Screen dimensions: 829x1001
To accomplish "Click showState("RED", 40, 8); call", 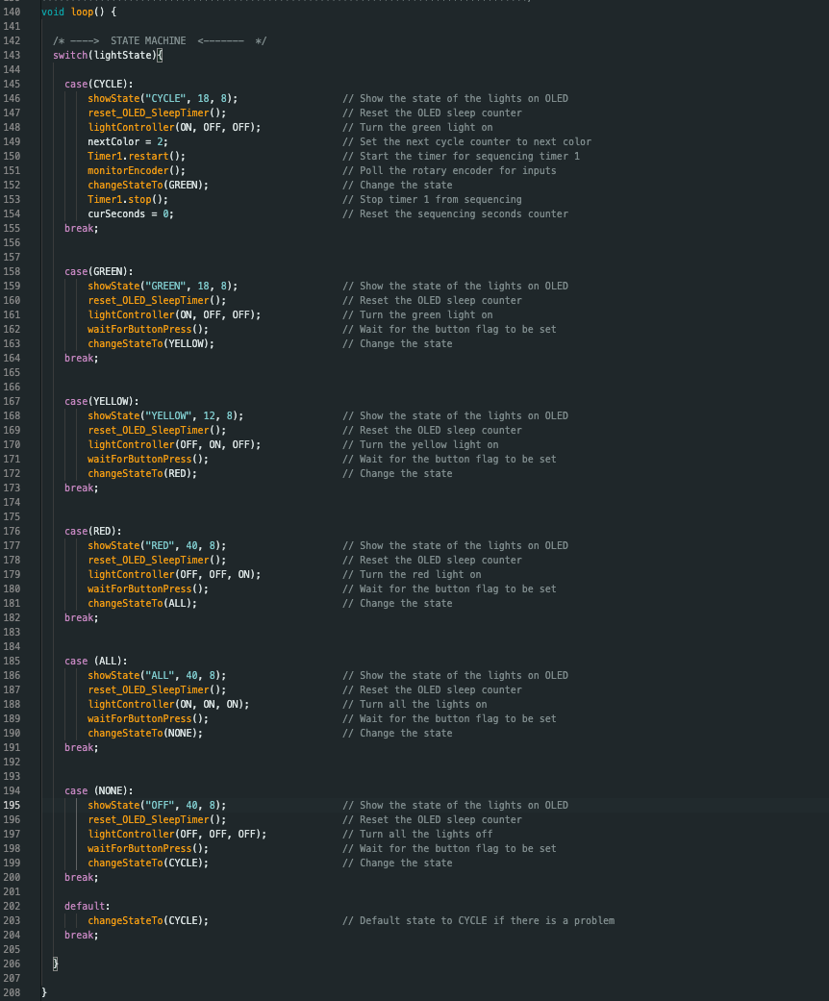I will (x=157, y=546).
